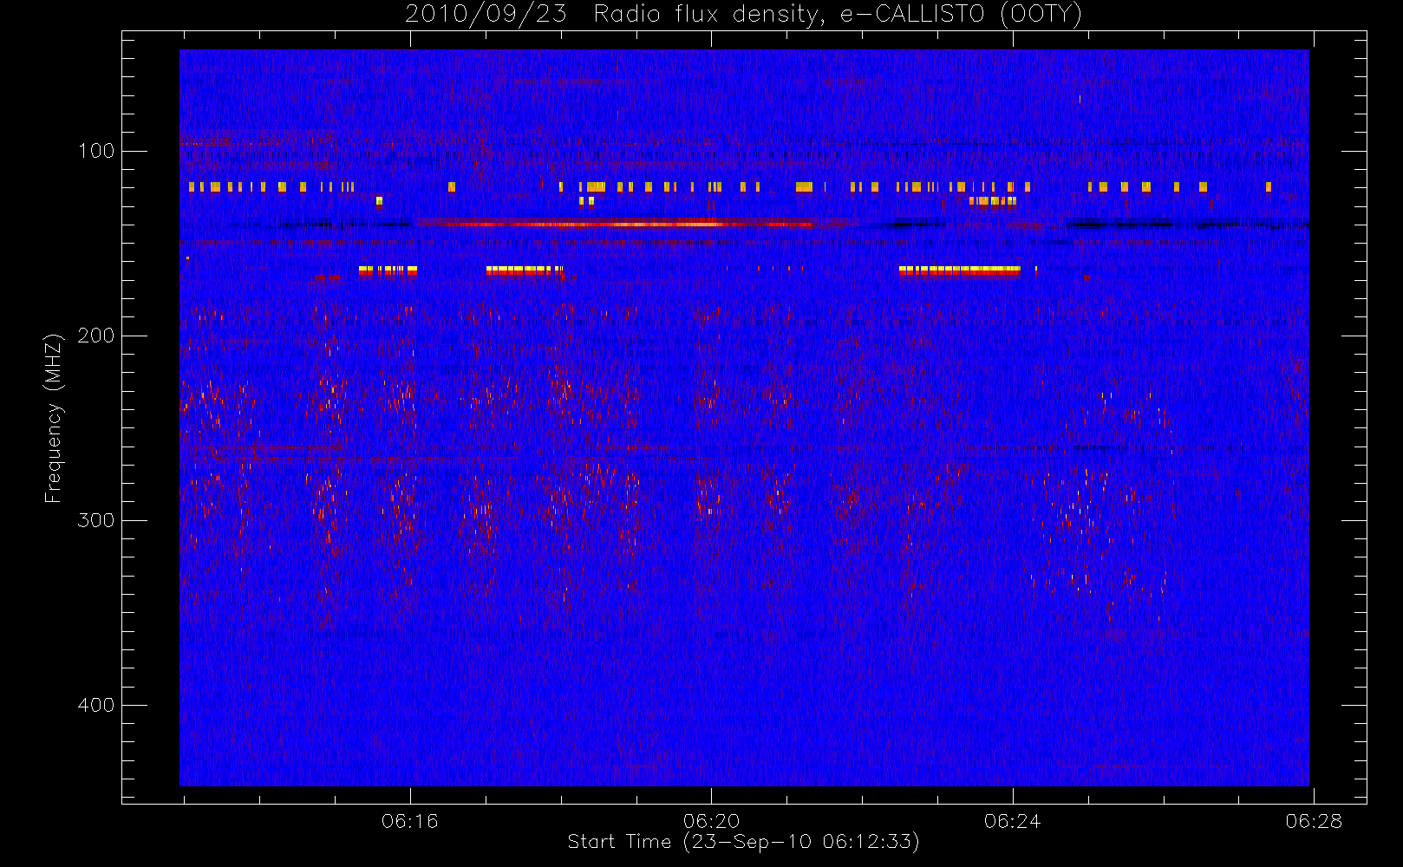Click the 'Frequency (MHZ)' axis title
Image resolution: width=1403 pixels, height=867 pixels.
(x=54, y=418)
